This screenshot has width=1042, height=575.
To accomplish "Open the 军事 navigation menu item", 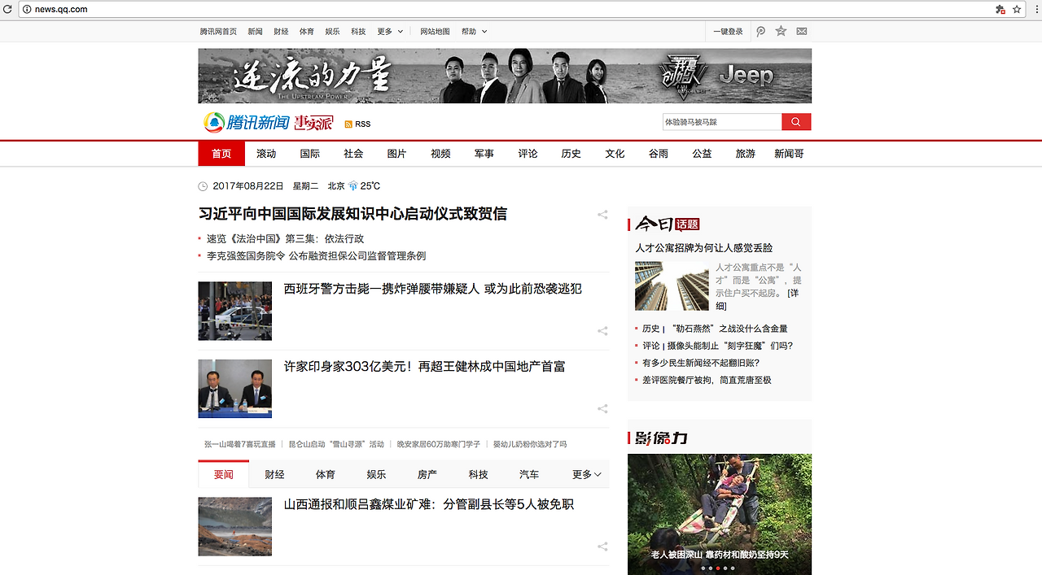I will tap(484, 154).
